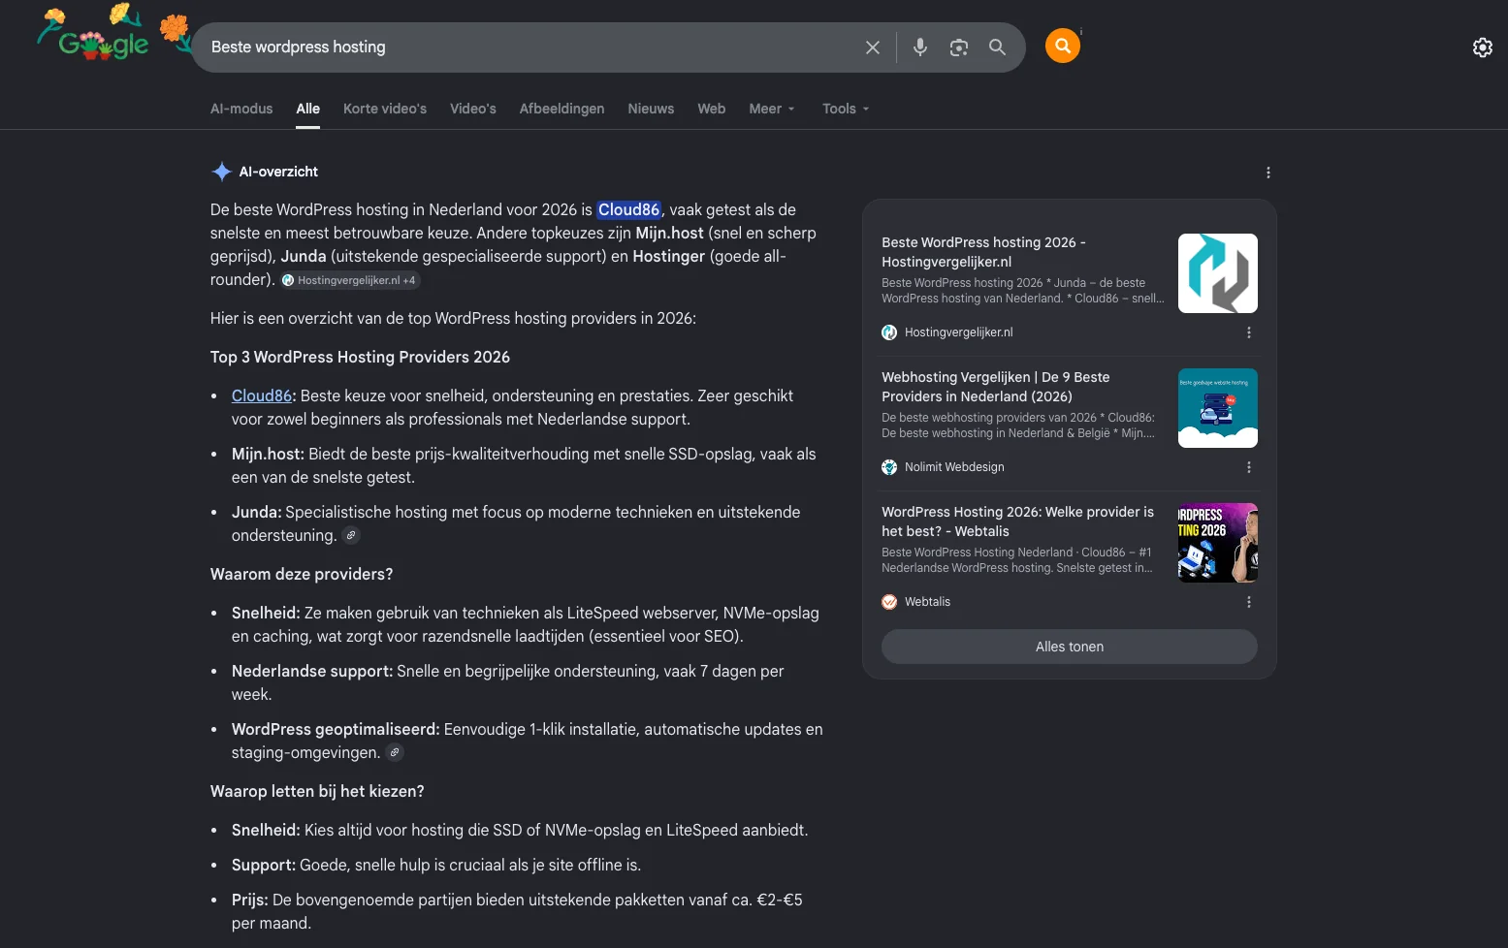Click Hostingvergelijker.nl source name in card
This screenshot has width=1508, height=948.
click(x=958, y=332)
